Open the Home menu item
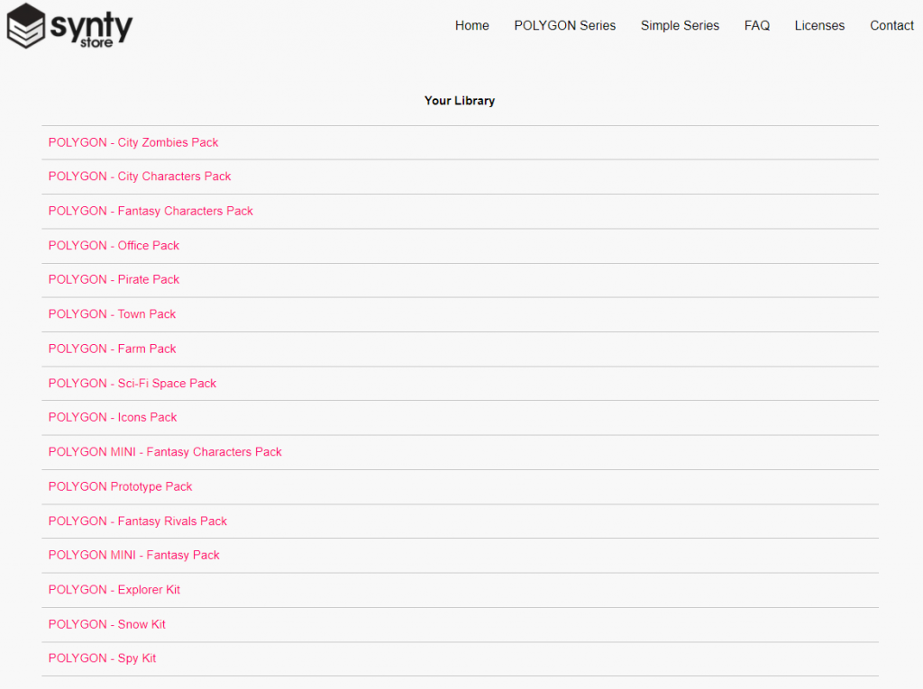Viewport: 923px width, 689px height. pyautogui.click(x=471, y=25)
